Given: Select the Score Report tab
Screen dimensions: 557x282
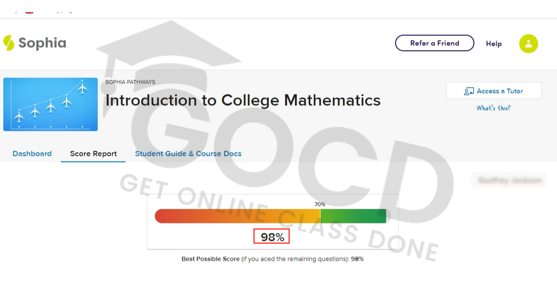Looking at the screenshot, I should 93,154.
